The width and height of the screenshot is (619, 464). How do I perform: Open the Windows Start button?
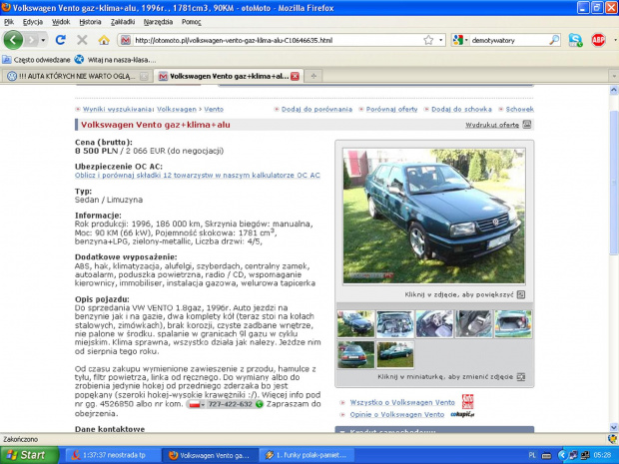29,455
